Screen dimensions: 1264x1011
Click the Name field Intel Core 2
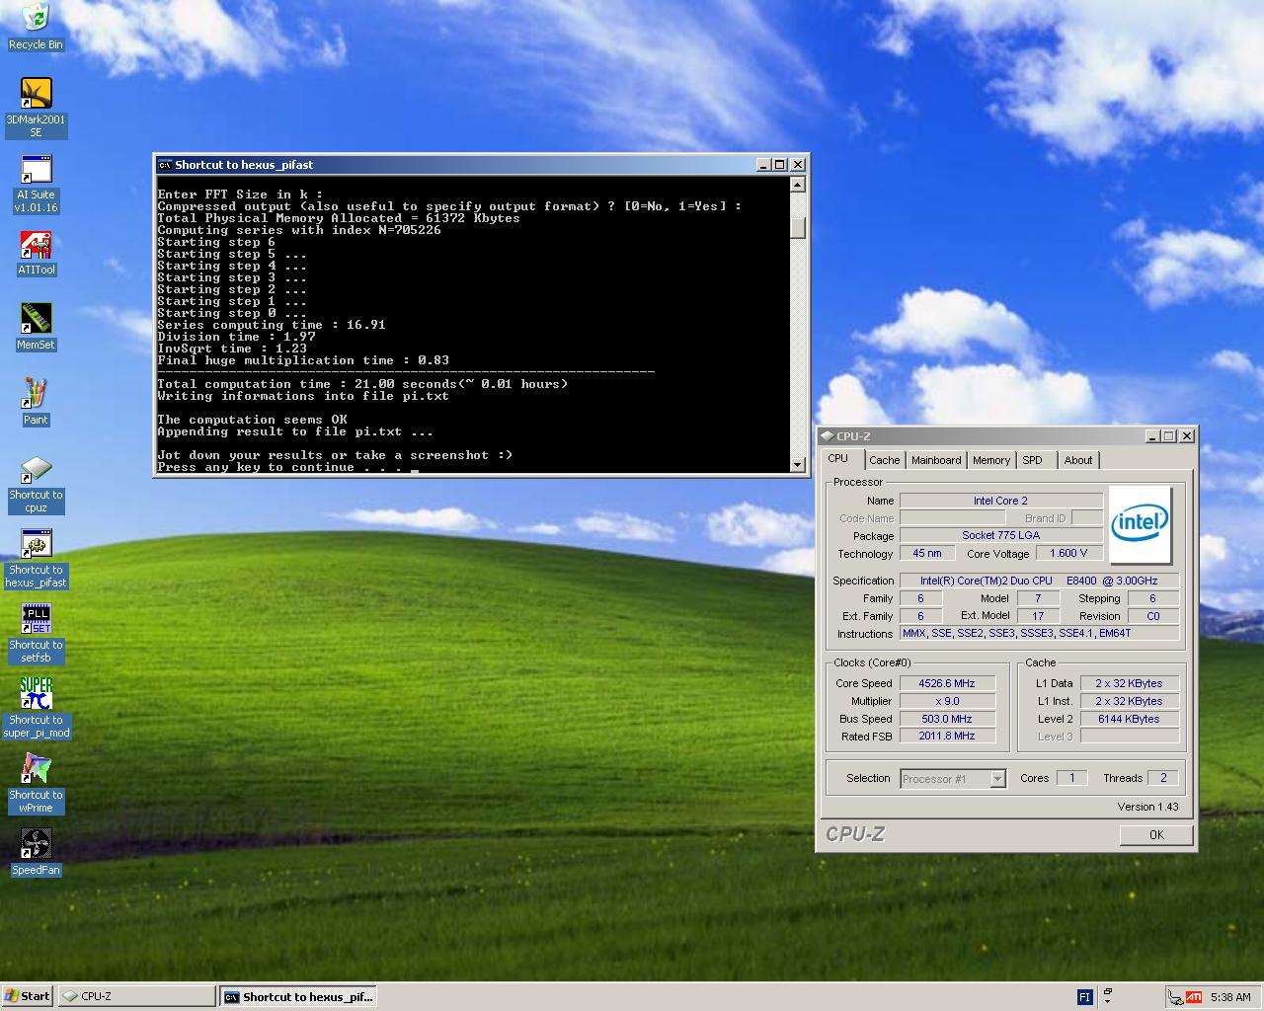point(1000,501)
